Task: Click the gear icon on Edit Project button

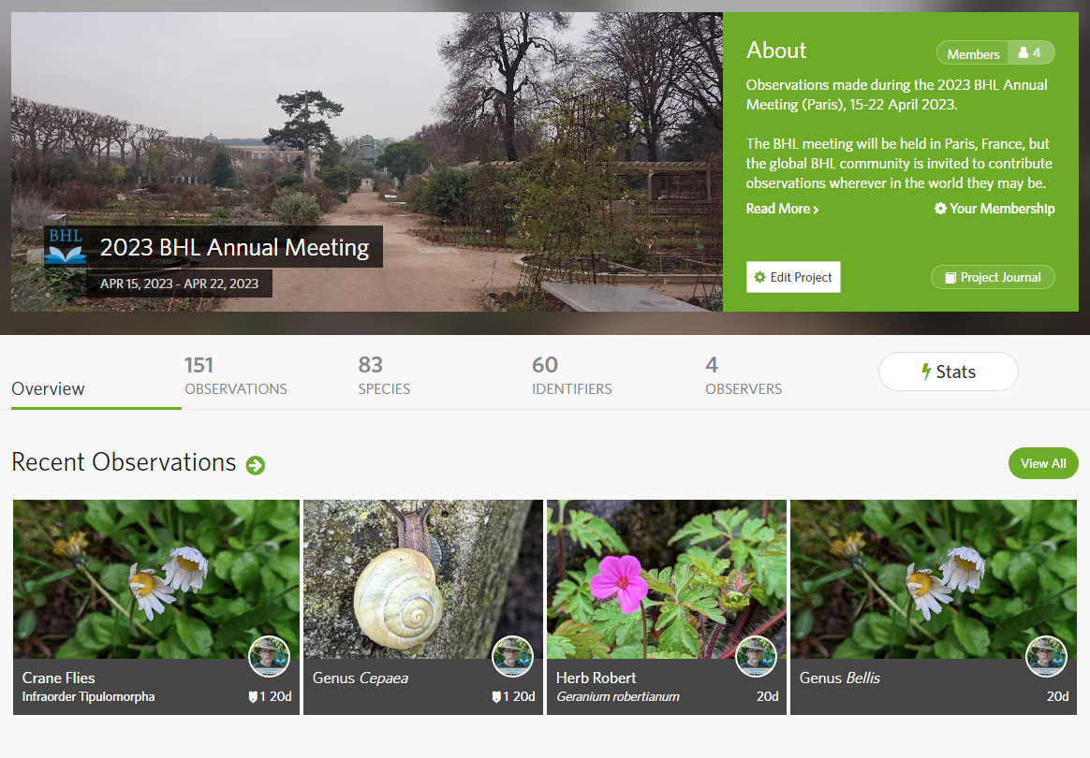Action: click(759, 277)
